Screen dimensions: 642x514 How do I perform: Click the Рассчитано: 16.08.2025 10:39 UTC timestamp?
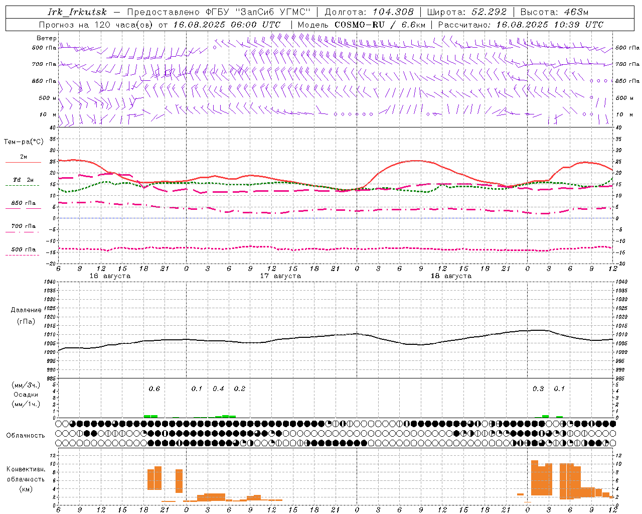[x=521, y=25]
